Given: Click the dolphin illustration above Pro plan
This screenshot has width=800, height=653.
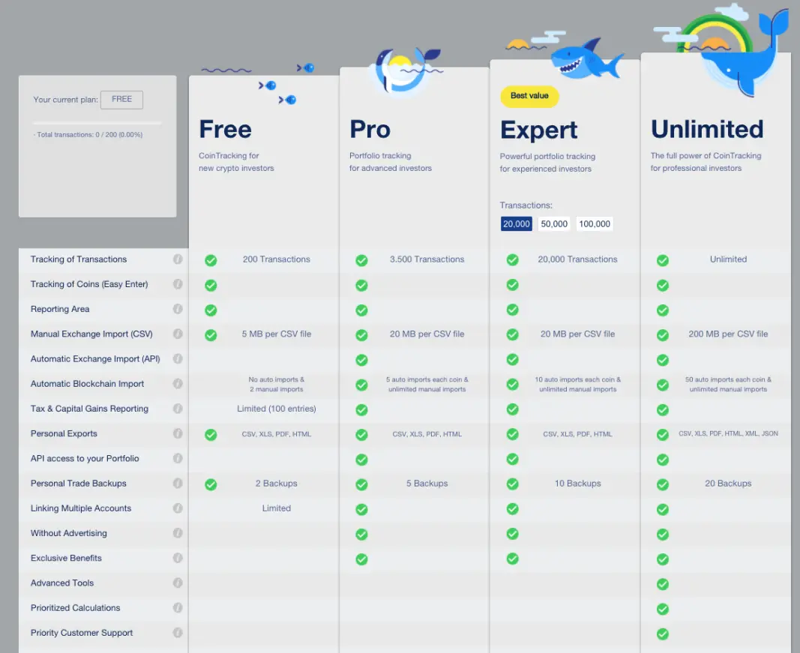Looking at the screenshot, I should point(406,70).
